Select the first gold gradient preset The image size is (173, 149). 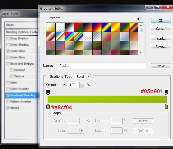click(51, 27)
